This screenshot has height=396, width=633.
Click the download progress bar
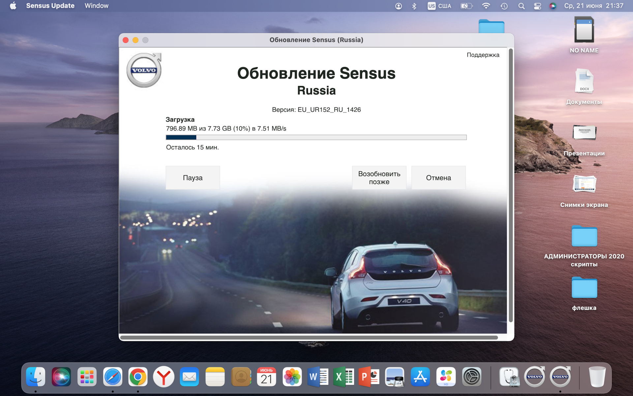[316, 137]
